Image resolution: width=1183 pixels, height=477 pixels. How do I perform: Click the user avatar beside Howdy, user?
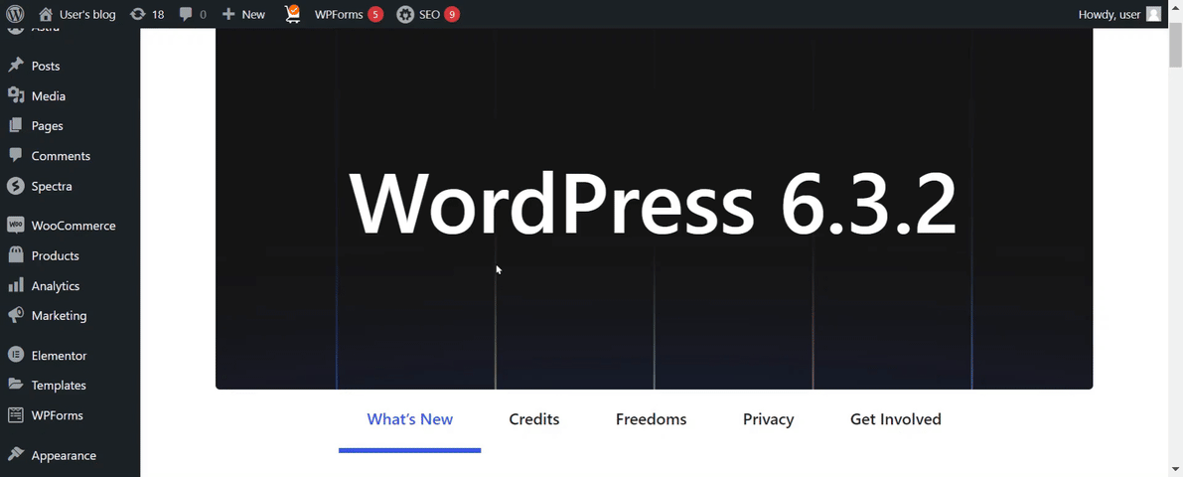click(1153, 14)
